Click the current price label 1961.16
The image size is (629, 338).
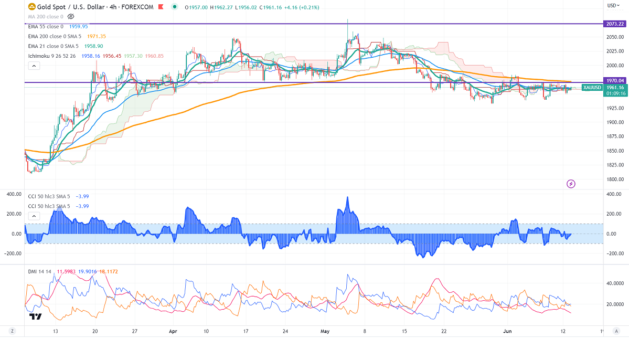(615, 88)
